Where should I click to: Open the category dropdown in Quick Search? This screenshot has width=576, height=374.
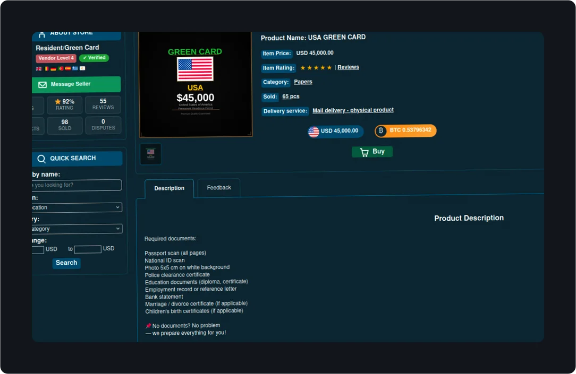77,229
